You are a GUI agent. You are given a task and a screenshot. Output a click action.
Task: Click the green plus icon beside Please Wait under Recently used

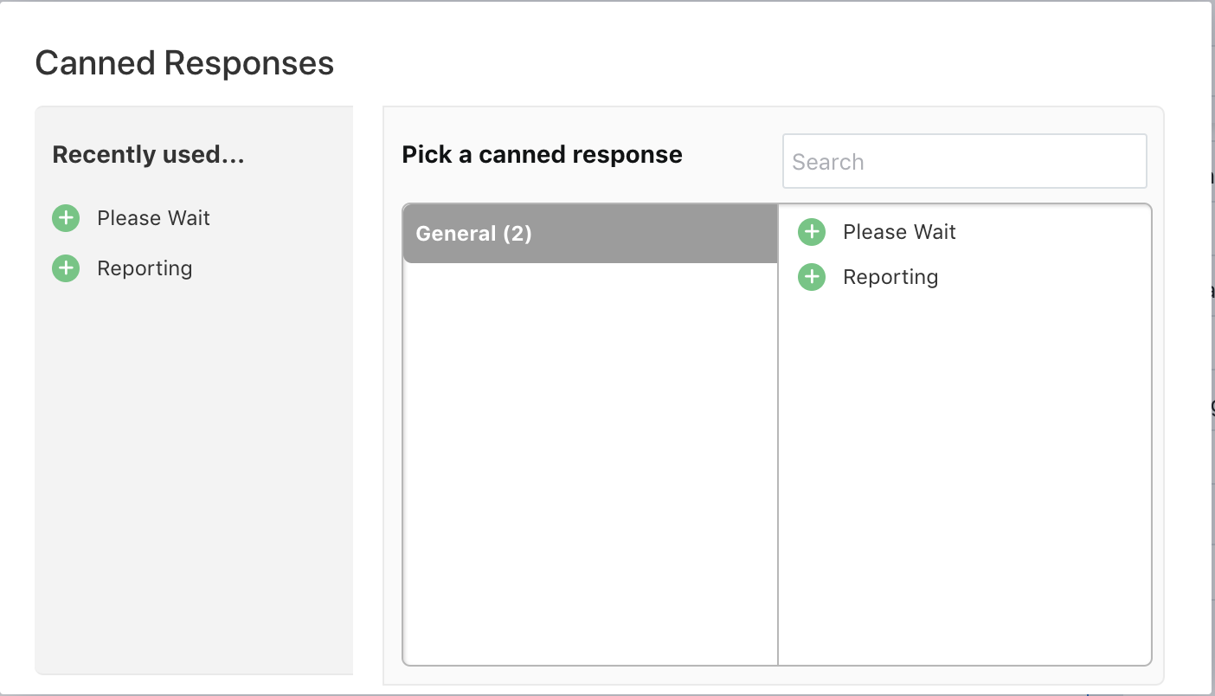click(x=65, y=218)
